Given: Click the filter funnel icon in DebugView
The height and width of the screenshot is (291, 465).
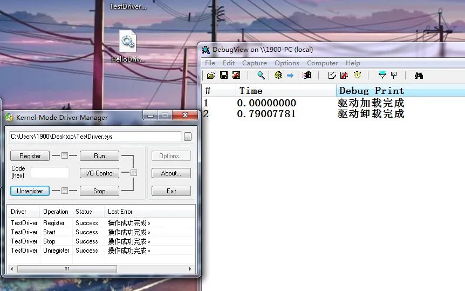Looking at the screenshot, I should coord(382,76).
